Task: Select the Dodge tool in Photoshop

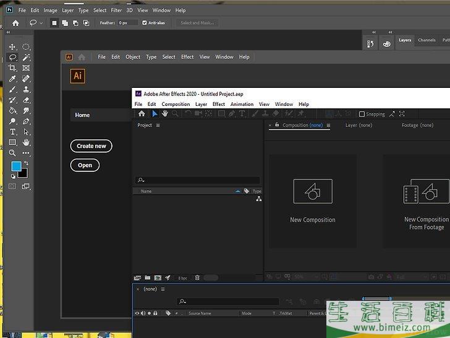Action: click(12, 121)
